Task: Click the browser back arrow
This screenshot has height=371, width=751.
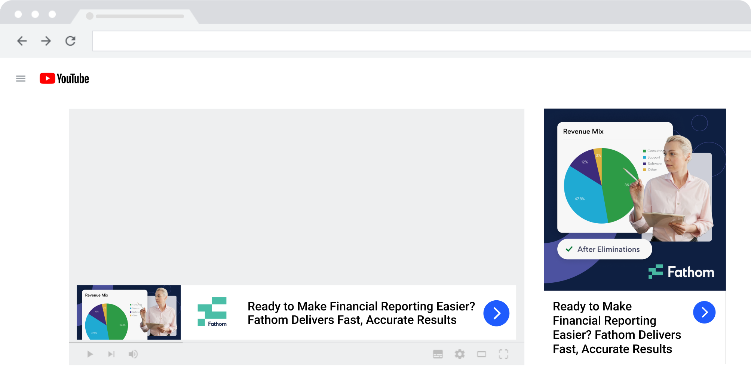Action: pyautogui.click(x=22, y=41)
